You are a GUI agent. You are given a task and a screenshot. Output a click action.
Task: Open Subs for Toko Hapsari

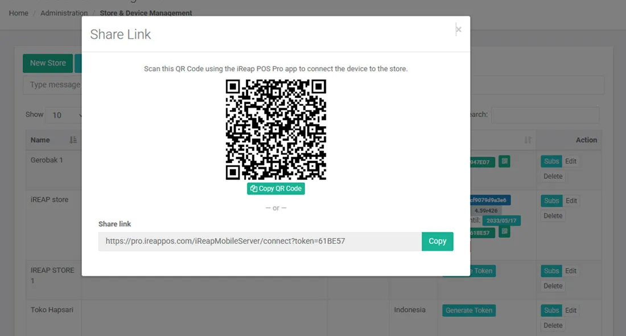(x=551, y=310)
